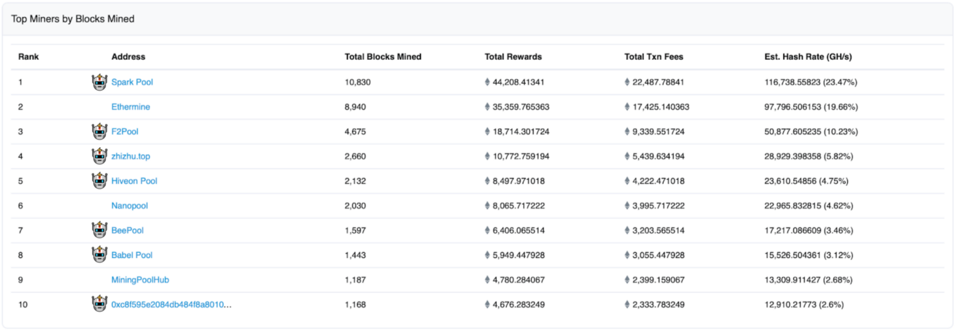The height and width of the screenshot is (331, 955).
Task: Click the Hiveon Pool robot avatar icon
Action: click(x=100, y=180)
